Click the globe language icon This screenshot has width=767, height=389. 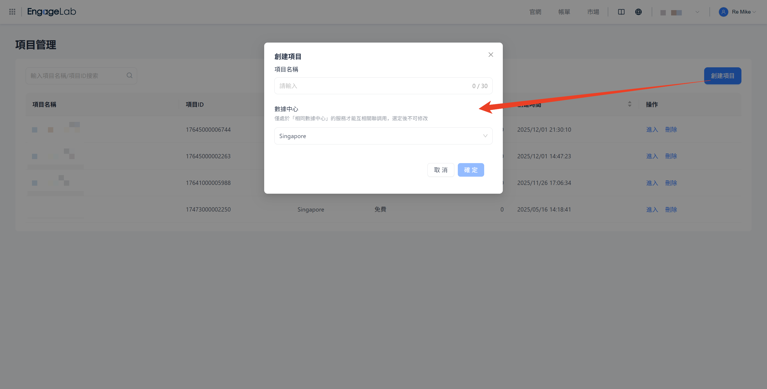tap(638, 12)
